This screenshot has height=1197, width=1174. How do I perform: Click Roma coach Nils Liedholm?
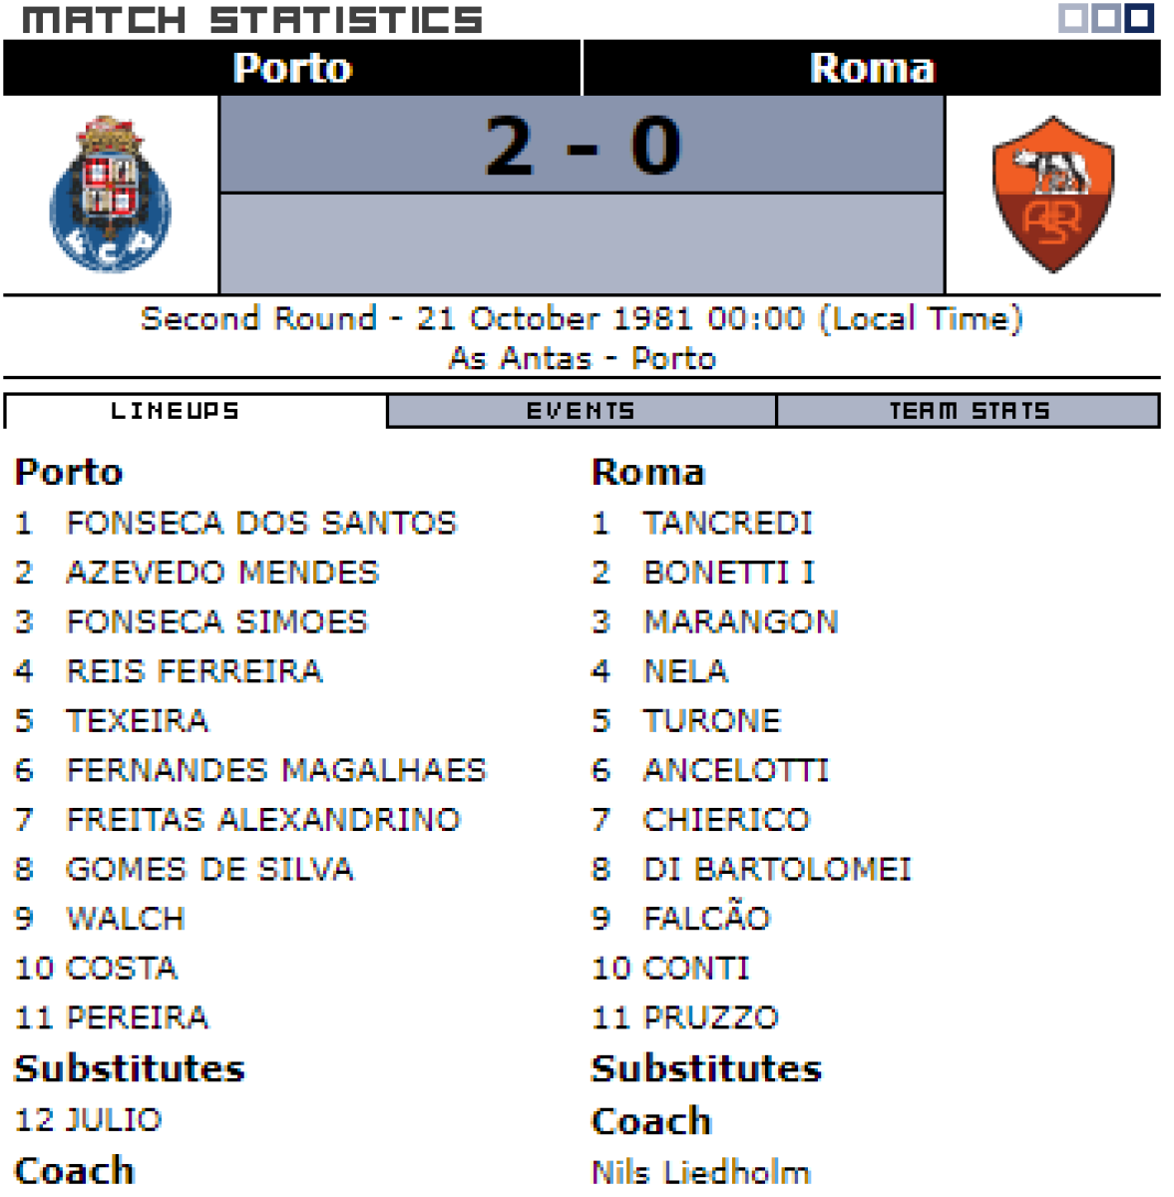tap(700, 1172)
